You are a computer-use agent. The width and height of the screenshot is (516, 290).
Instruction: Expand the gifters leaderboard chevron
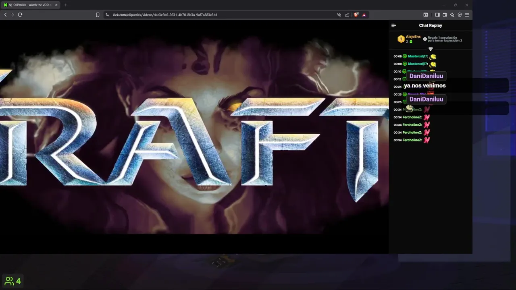point(431,49)
